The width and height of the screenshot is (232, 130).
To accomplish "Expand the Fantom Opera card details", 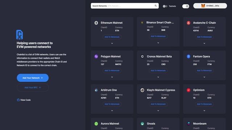I will [204, 77].
